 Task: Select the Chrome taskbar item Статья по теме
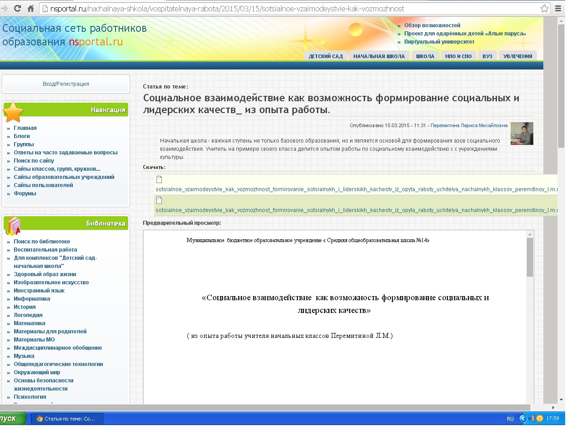(67, 418)
